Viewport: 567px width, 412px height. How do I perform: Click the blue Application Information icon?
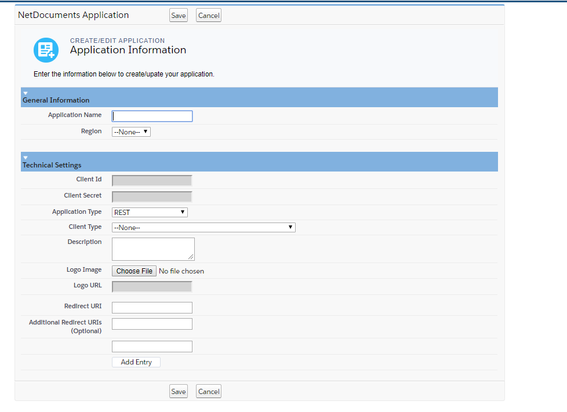pos(46,50)
